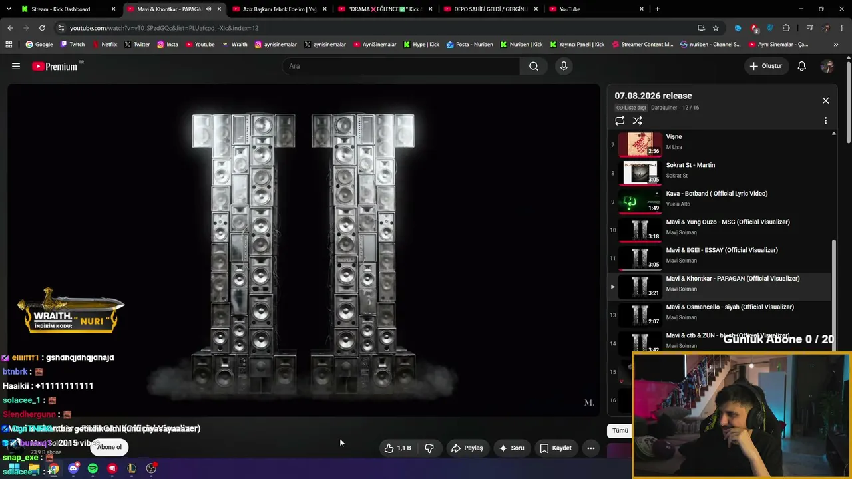
Task: Open Chrome media controls icon
Action: coord(809,28)
